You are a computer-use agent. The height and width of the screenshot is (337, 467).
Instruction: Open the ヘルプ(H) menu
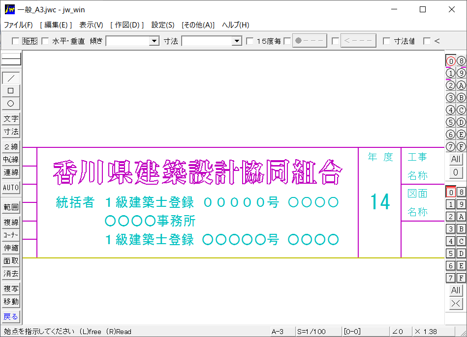[236, 25]
